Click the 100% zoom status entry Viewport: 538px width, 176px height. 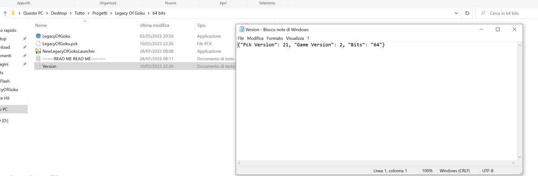pos(427,171)
